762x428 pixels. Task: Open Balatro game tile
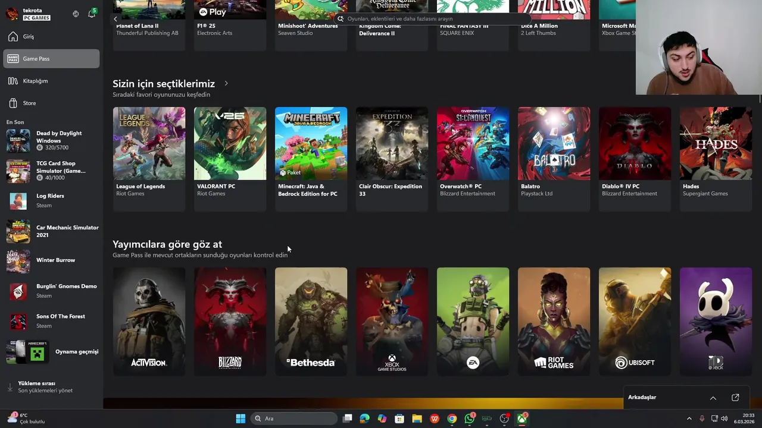554,159
